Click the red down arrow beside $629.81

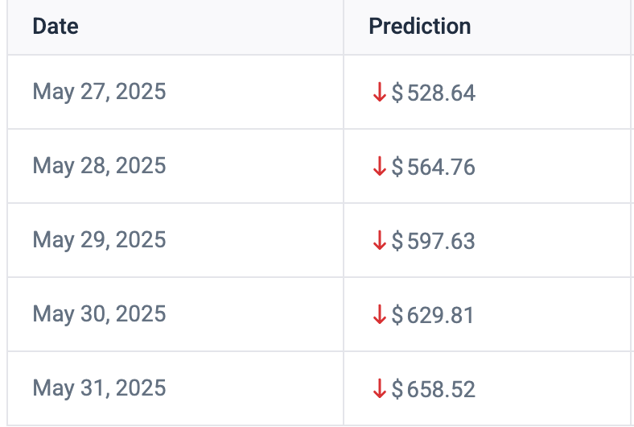(x=379, y=314)
